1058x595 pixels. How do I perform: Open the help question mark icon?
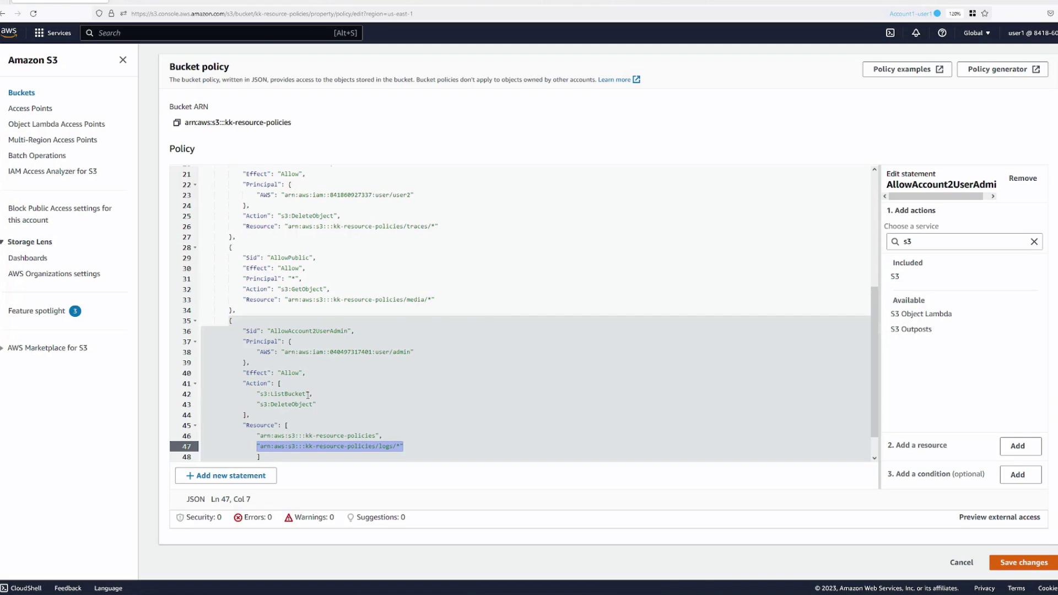(x=942, y=33)
